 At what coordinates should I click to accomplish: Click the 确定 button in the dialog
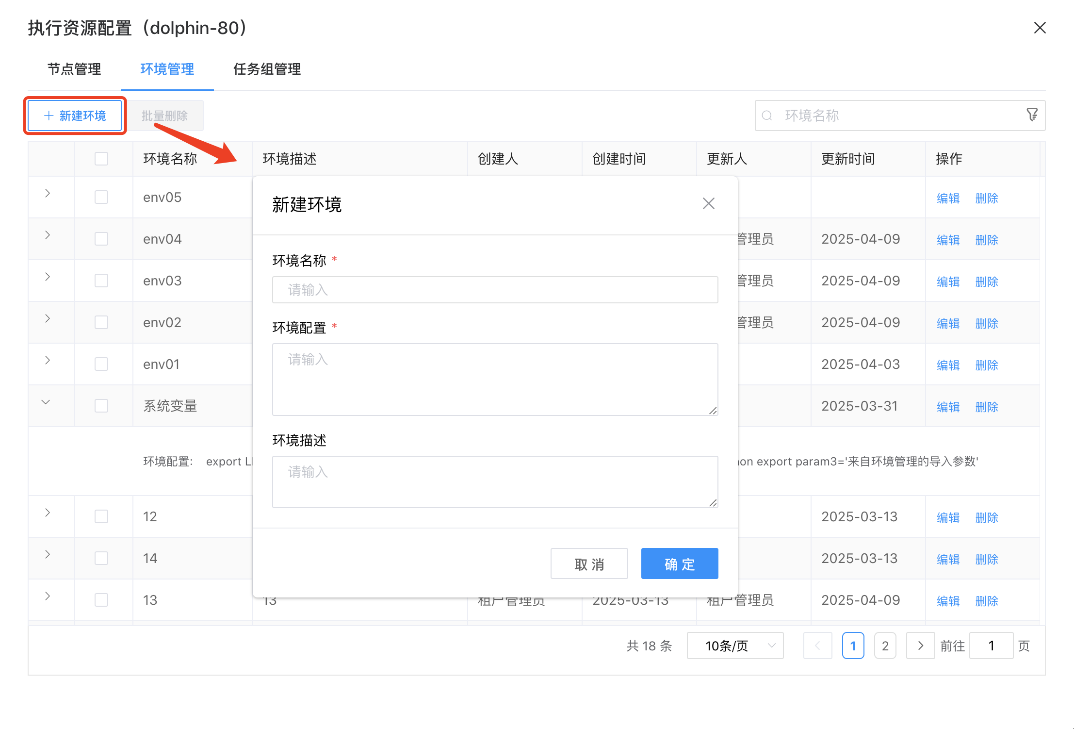(x=679, y=563)
